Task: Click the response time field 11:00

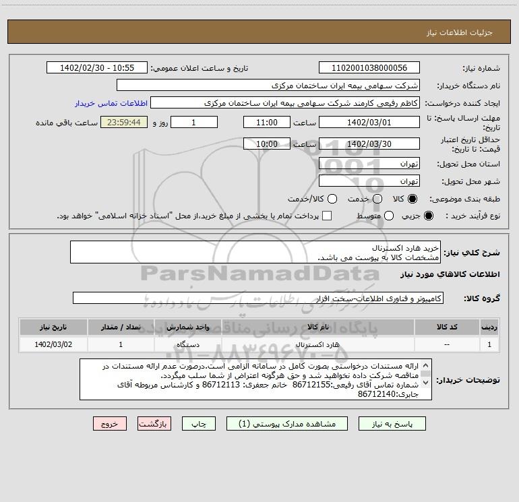Action: click(x=267, y=122)
